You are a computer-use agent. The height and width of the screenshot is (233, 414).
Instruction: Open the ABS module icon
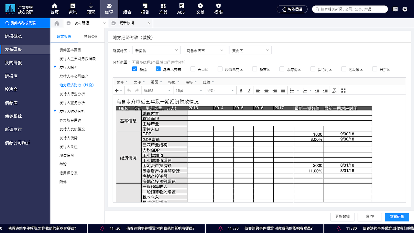click(181, 9)
